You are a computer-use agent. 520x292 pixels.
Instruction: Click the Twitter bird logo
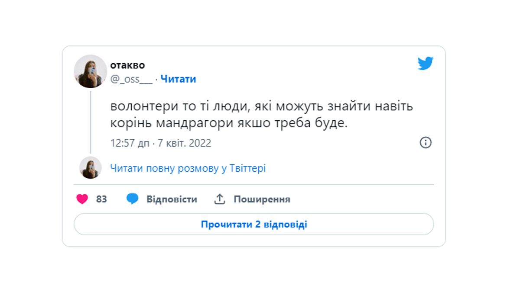(426, 63)
